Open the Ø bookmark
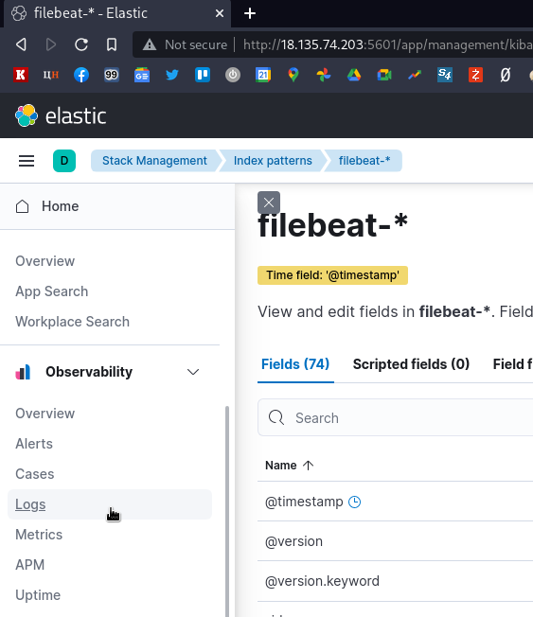The height and width of the screenshot is (617, 533). (x=506, y=75)
